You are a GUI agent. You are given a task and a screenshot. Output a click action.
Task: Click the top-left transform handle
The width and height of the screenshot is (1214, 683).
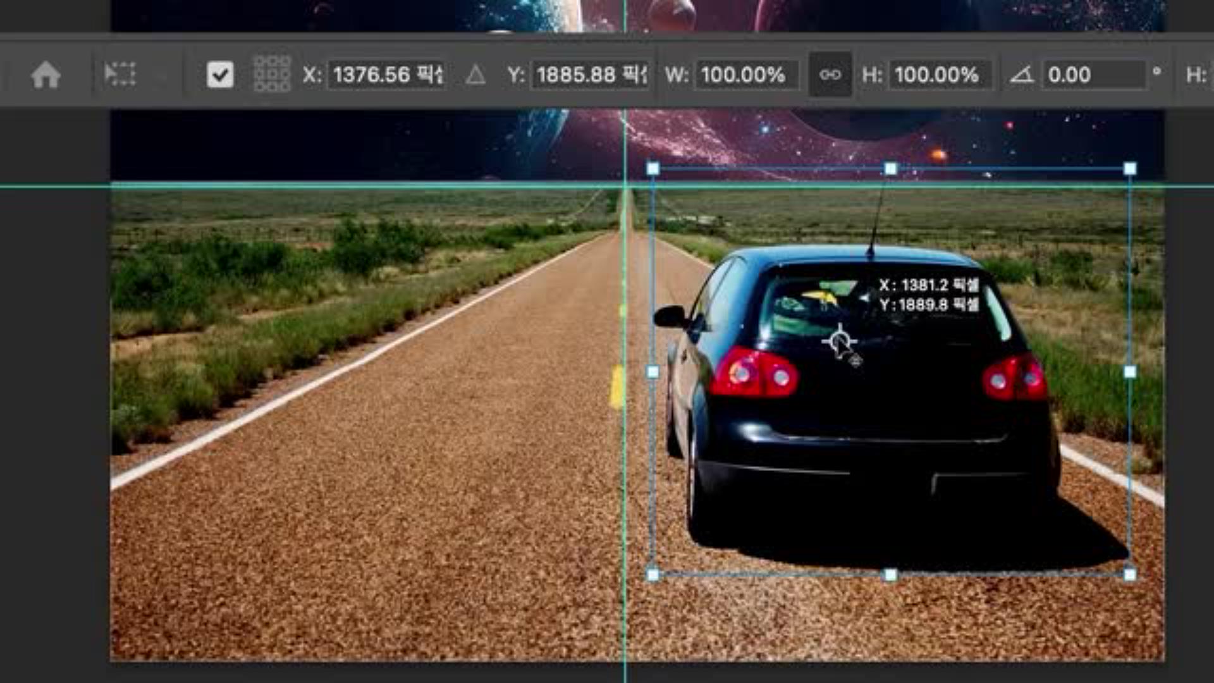tap(653, 169)
